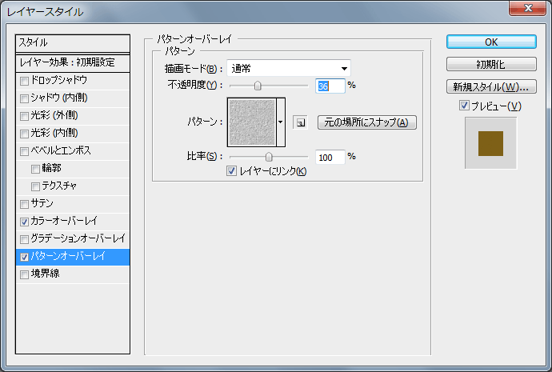The width and height of the screenshot is (552, 372).
Task: Click the OK button
Action: tap(491, 42)
